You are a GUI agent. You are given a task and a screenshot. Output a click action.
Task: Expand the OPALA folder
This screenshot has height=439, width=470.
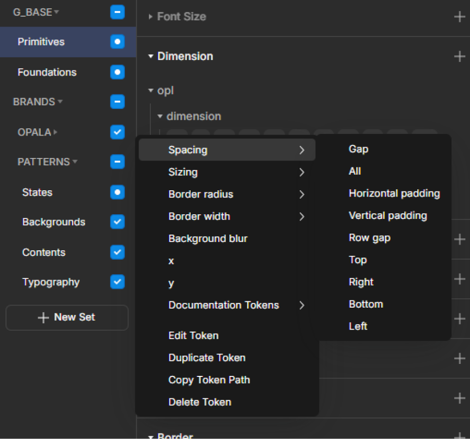tap(55, 132)
